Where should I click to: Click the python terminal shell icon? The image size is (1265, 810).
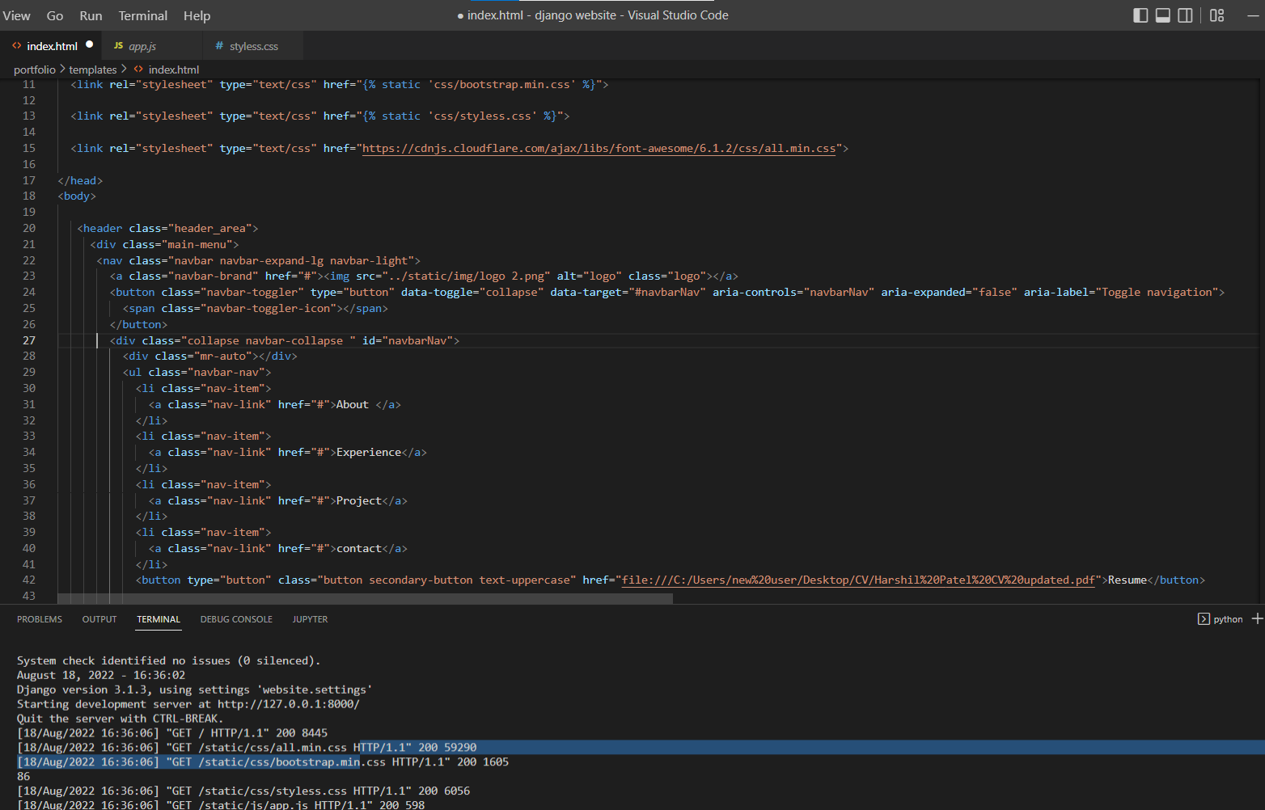(1204, 619)
